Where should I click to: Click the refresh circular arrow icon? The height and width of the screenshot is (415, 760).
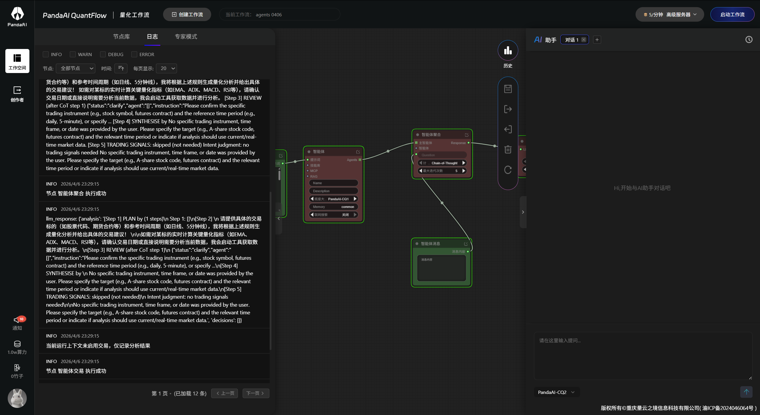coord(508,170)
